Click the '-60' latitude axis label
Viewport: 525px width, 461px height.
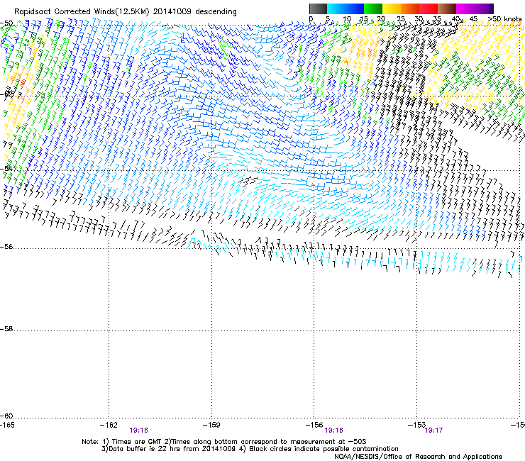coord(6,416)
